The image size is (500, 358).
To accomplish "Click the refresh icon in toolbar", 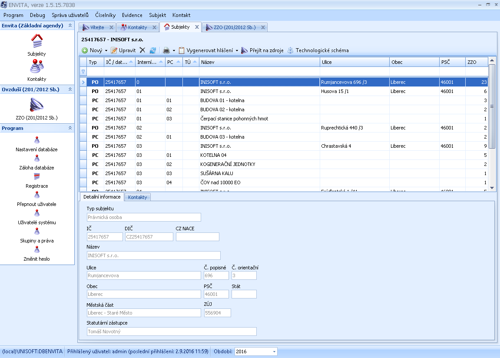I will 153,50.
